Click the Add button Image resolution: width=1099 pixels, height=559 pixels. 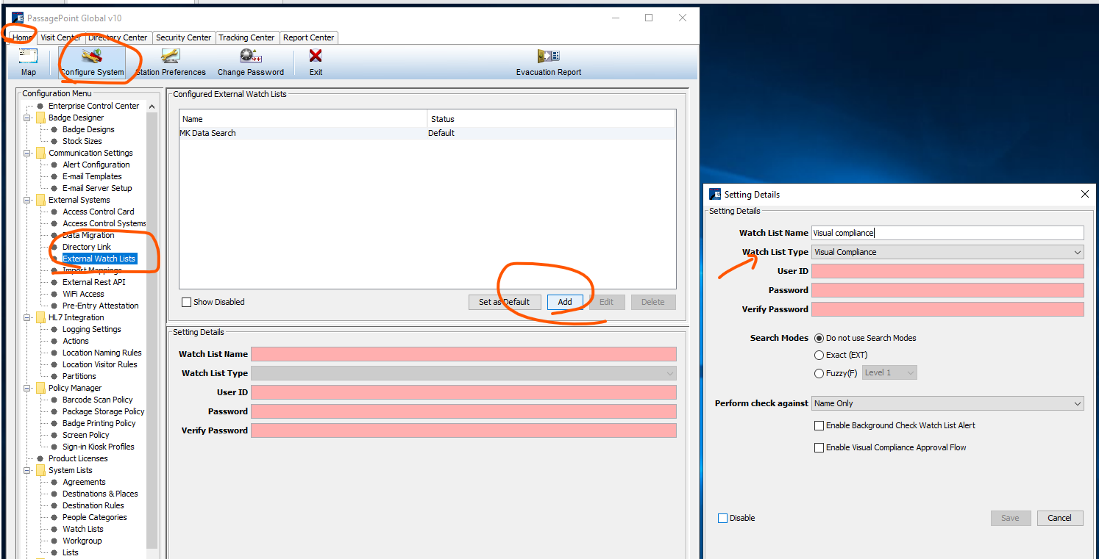[565, 302]
